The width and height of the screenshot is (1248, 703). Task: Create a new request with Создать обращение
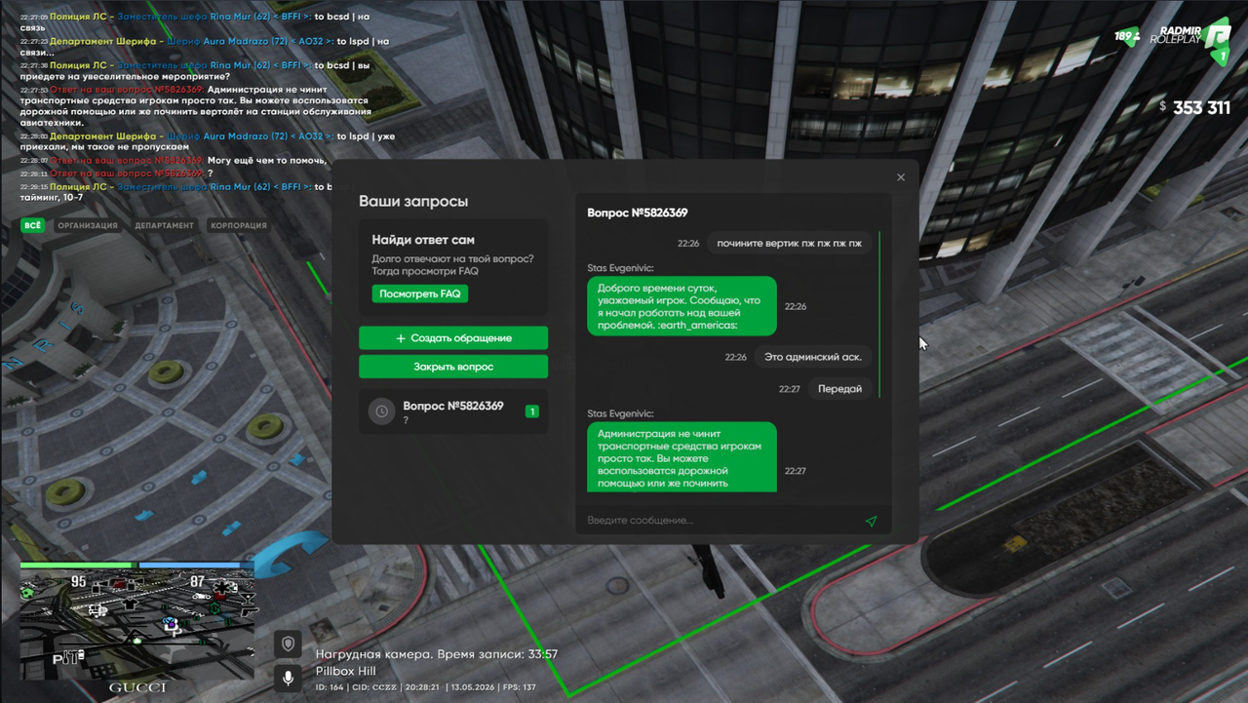tap(453, 338)
